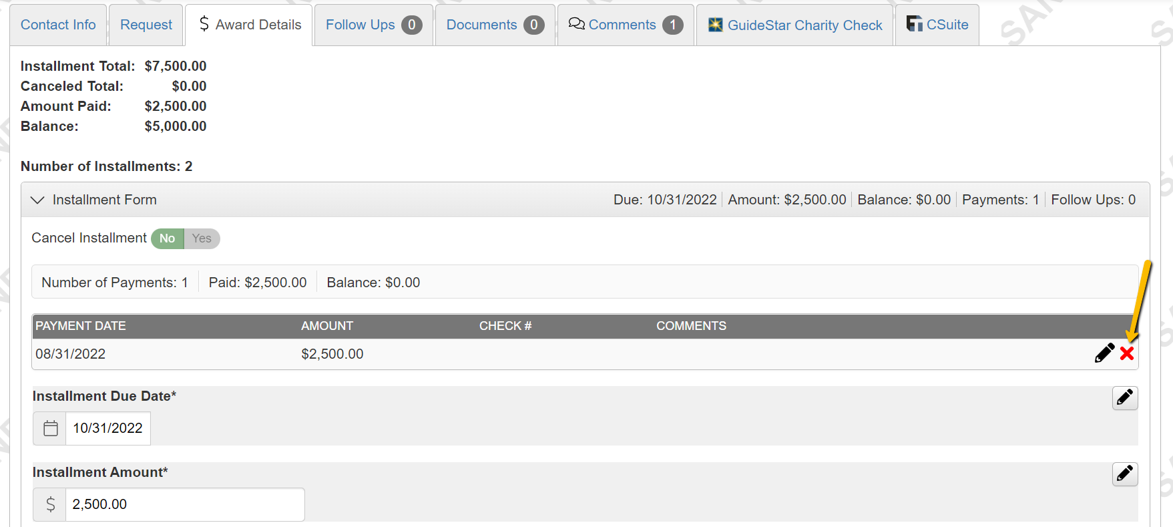Image resolution: width=1173 pixels, height=527 pixels.
Task: Open the Follow Ups tab
Action: [x=373, y=25]
